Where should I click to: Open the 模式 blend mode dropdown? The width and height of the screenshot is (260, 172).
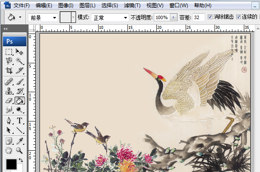[110, 17]
